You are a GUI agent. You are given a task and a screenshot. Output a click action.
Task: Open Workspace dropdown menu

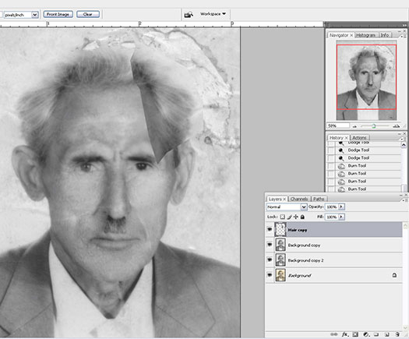[x=213, y=14]
